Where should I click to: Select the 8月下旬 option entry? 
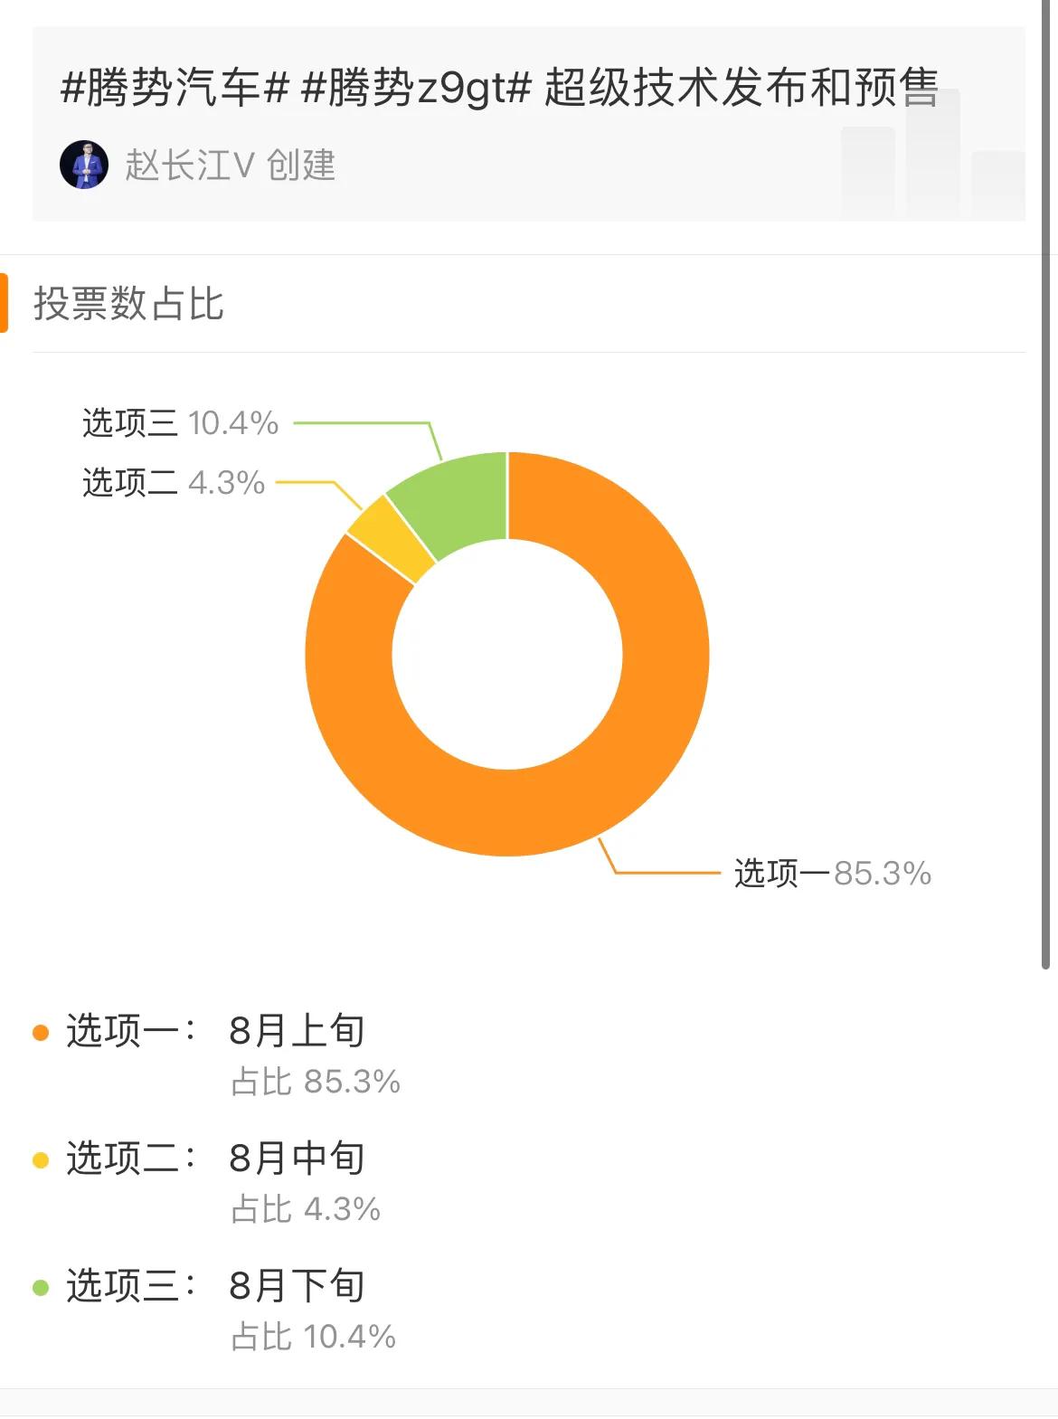297,1285
